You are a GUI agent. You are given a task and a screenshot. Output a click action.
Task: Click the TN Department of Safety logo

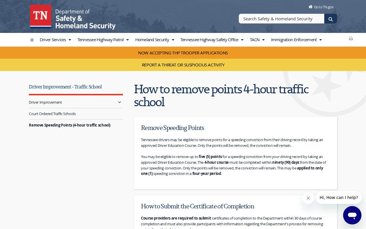(73, 17)
